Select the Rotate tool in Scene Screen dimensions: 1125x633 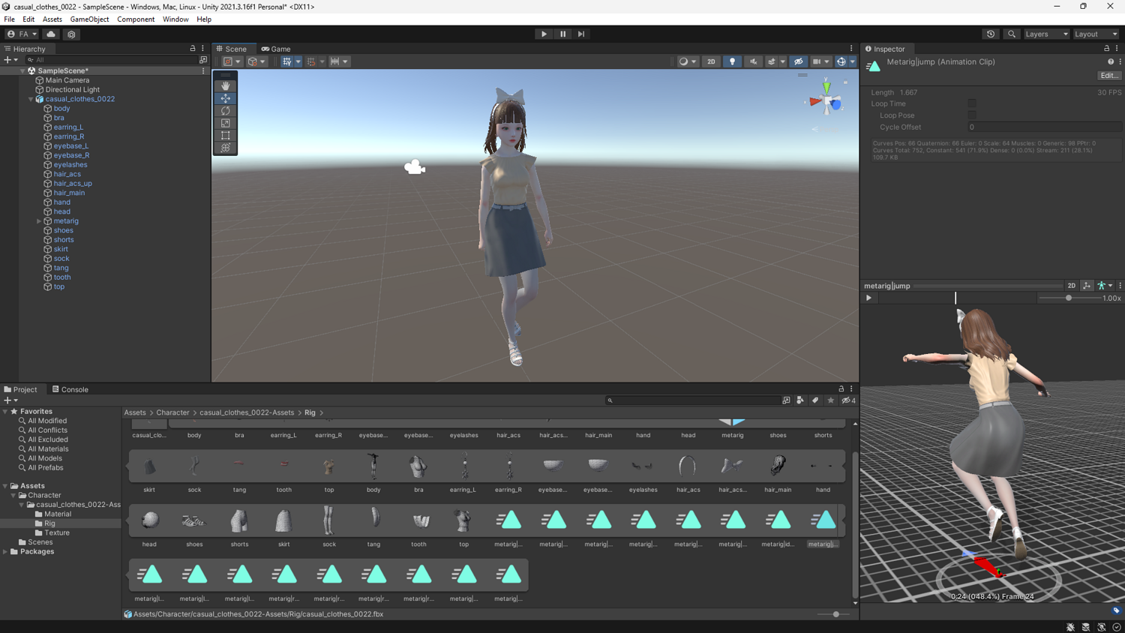click(226, 111)
